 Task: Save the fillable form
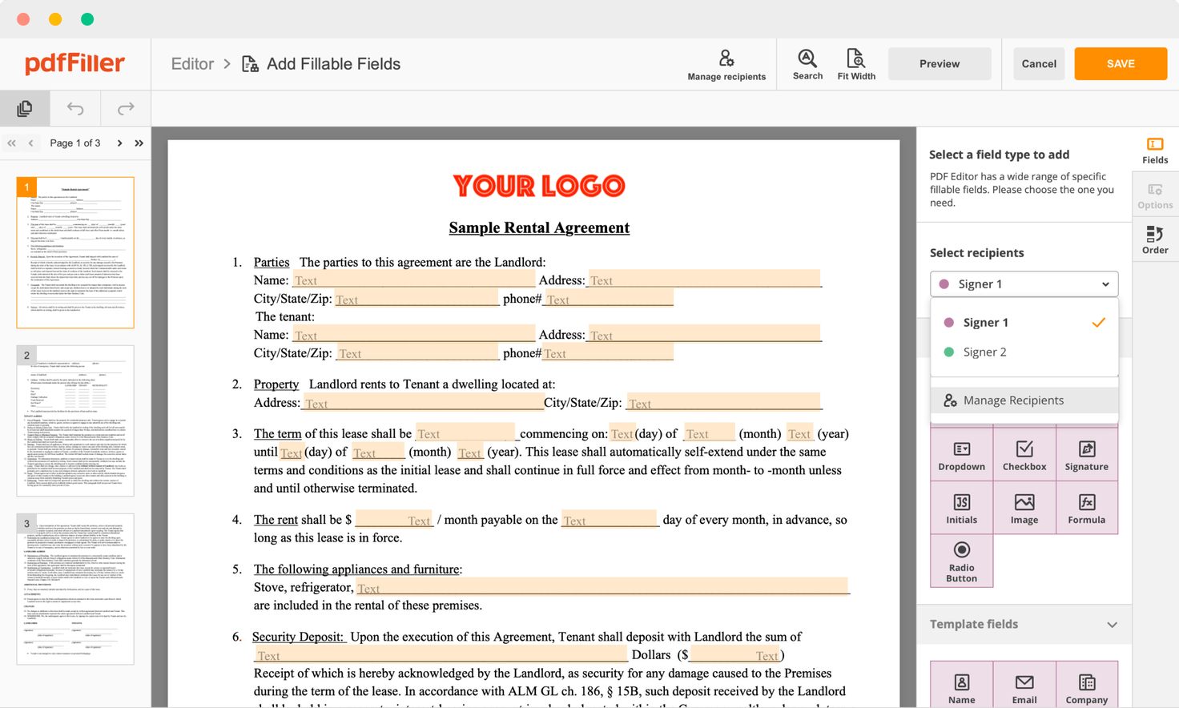[x=1120, y=63]
